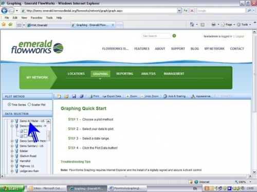257x192 pixels.
Task: Open the Favorites menu
Action: 36,18
